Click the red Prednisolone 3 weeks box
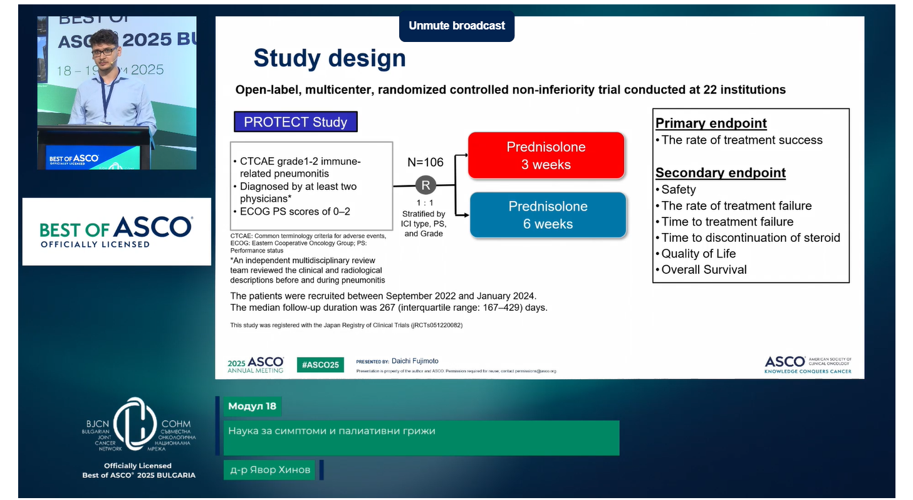 (x=546, y=155)
